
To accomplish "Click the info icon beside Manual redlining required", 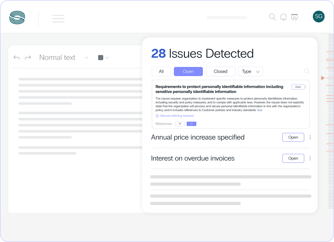I will [x=157, y=116].
